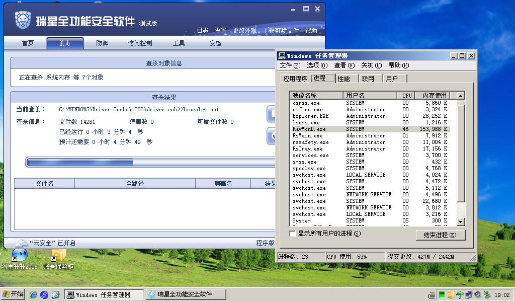
Task: Switch to the 进程 tab
Action: [x=323, y=78]
